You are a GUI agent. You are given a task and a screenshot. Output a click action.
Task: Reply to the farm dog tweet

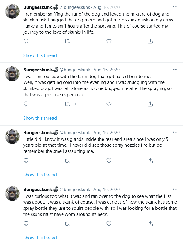(26, 104)
